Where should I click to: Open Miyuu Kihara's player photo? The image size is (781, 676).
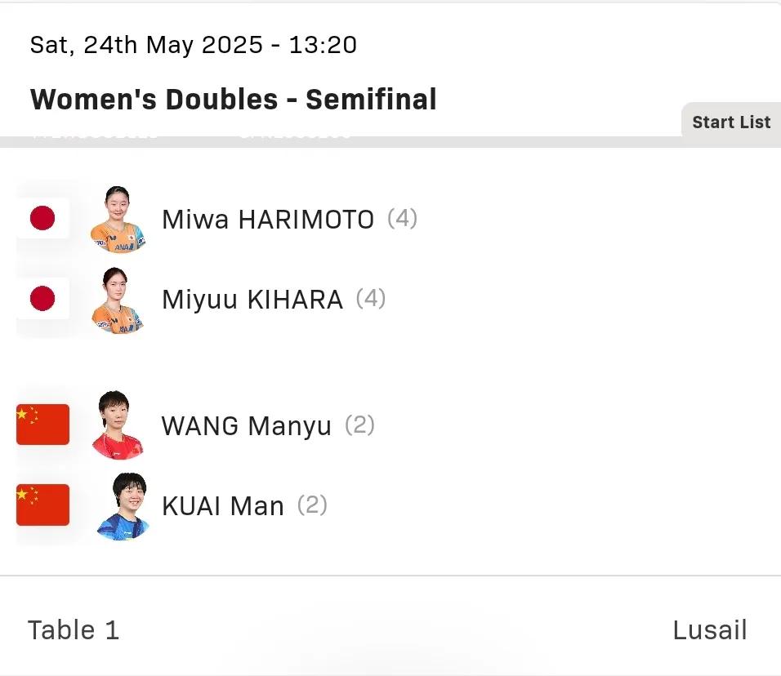[118, 300]
